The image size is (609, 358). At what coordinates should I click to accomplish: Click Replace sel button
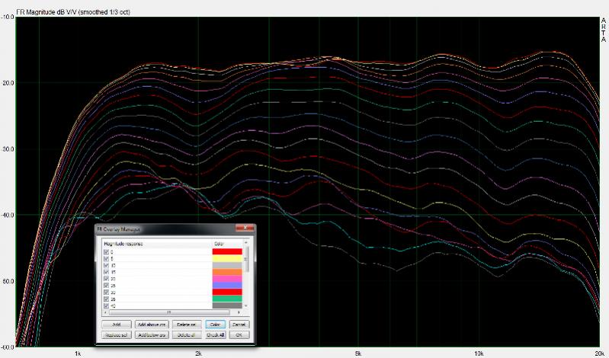[117, 334]
